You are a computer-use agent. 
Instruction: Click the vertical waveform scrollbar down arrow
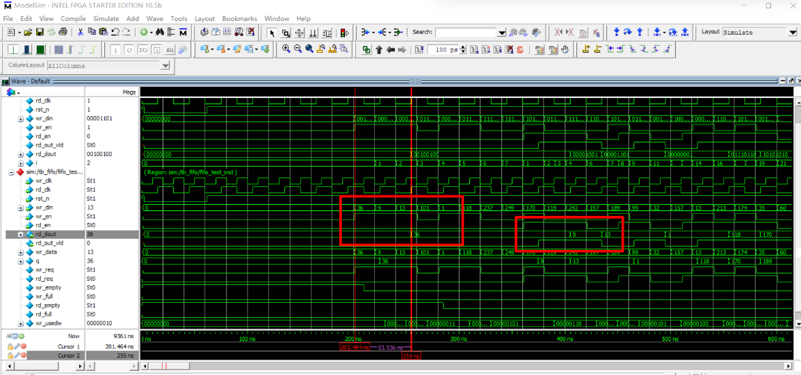(798, 324)
